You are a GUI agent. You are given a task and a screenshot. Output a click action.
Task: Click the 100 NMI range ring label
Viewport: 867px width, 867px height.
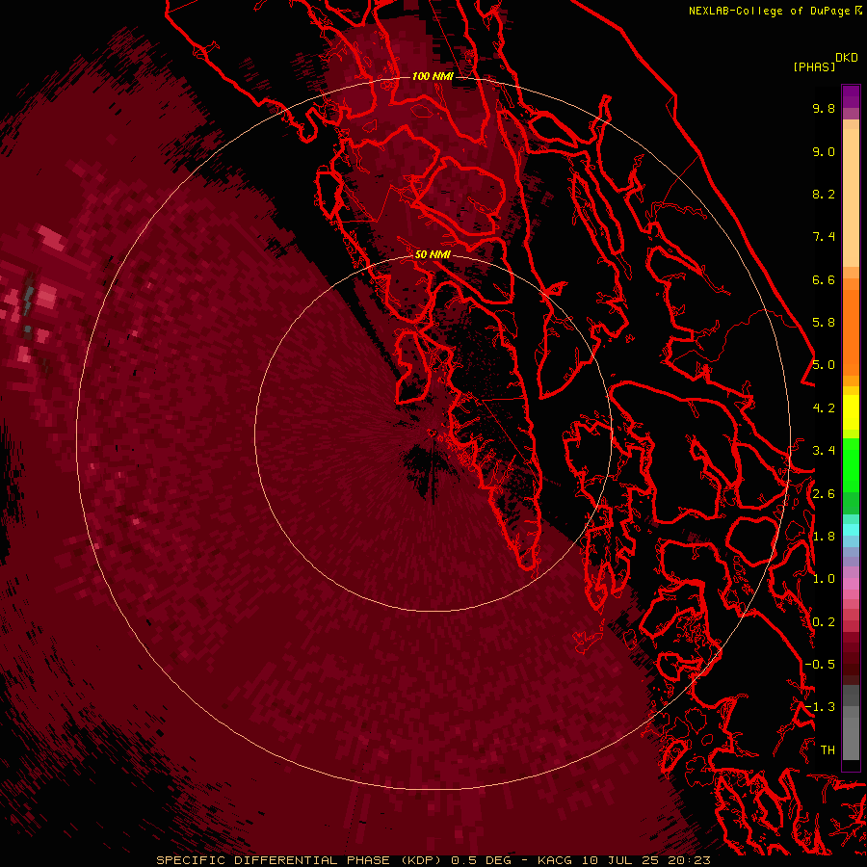433,76
